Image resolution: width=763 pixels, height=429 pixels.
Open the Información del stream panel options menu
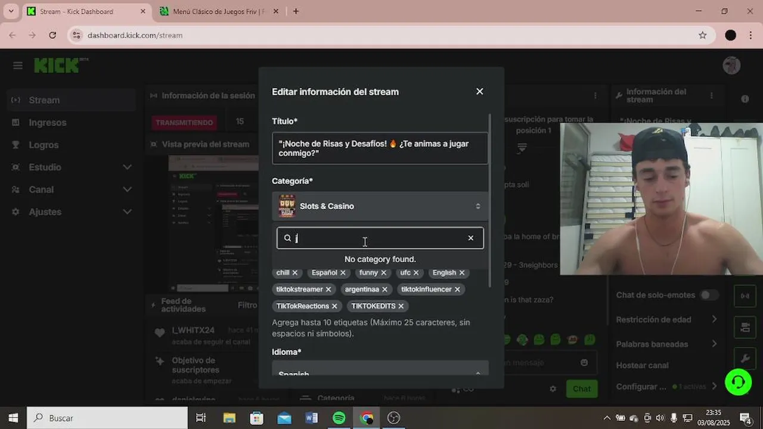coord(711,95)
